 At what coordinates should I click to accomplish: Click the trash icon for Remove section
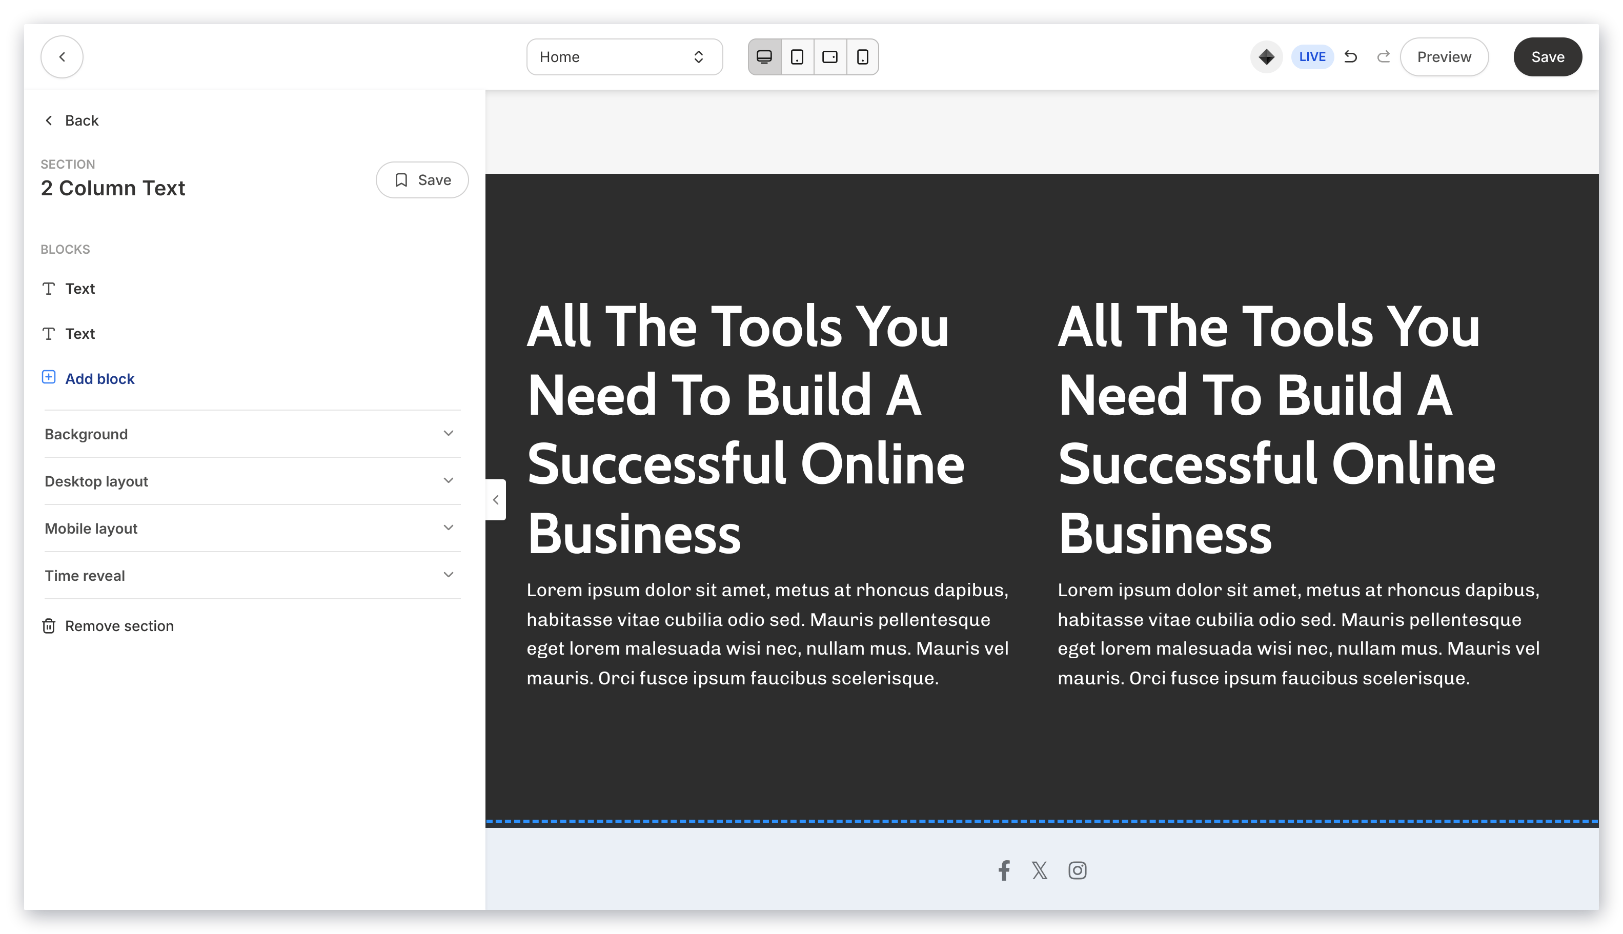(49, 625)
